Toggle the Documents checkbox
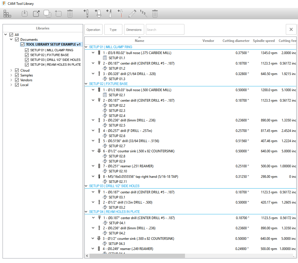Screen dimensions: 298x263 point(17,39)
